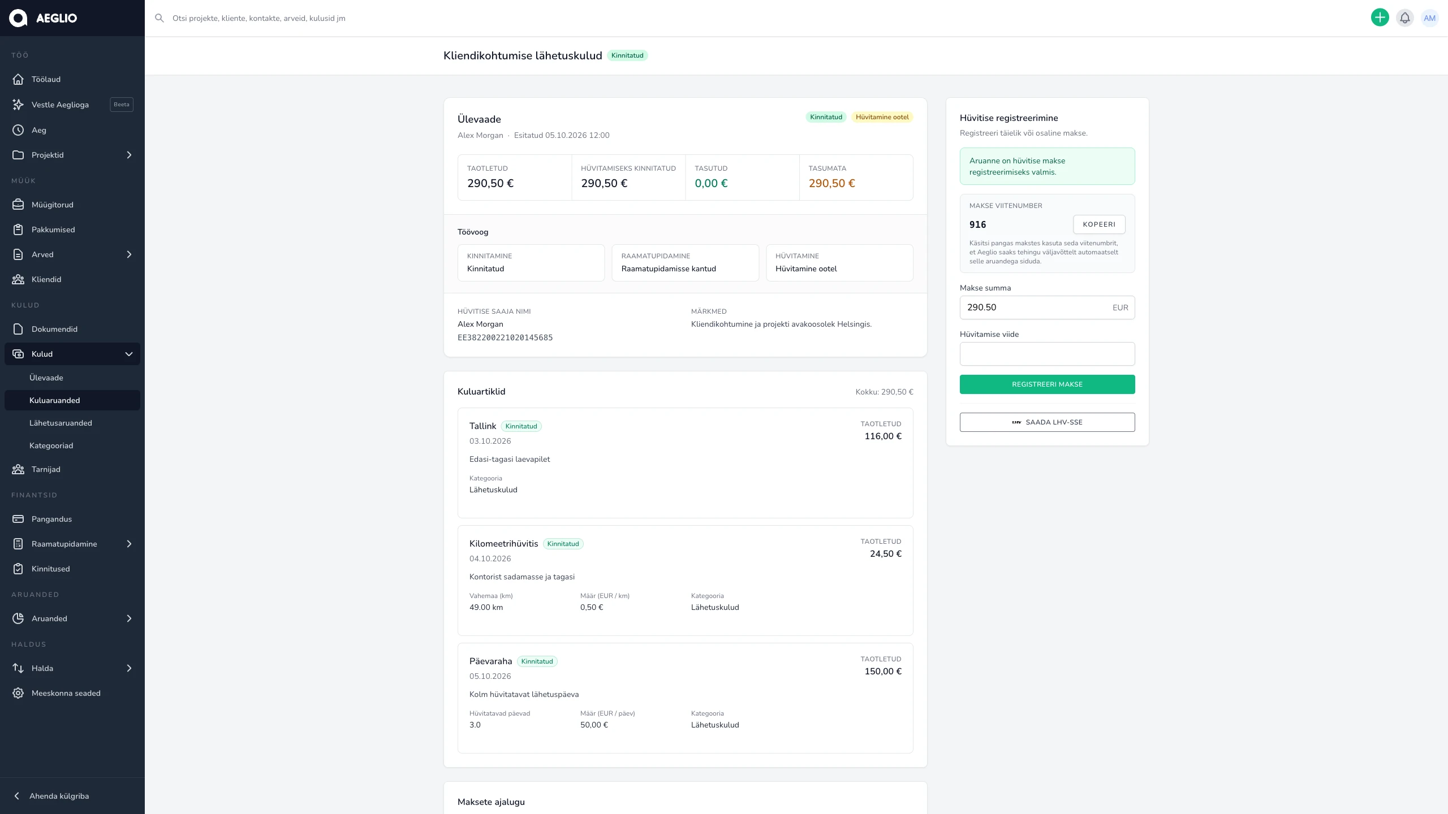The image size is (1448, 814).
Task: Click the Vestle Aeglioga sparkle icon
Action: point(18,105)
